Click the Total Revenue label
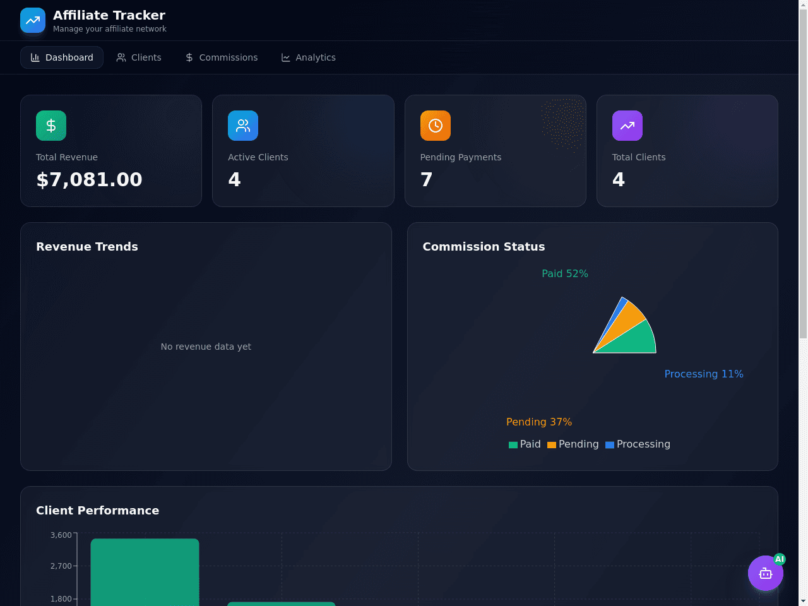 67,157
